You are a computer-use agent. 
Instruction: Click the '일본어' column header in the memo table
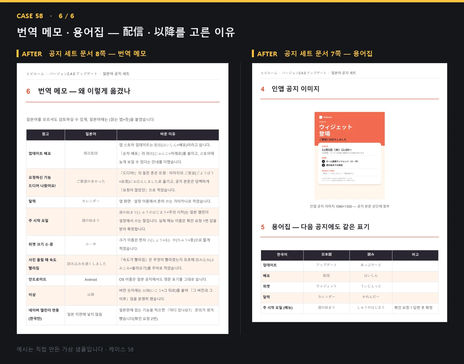(91, 134)
